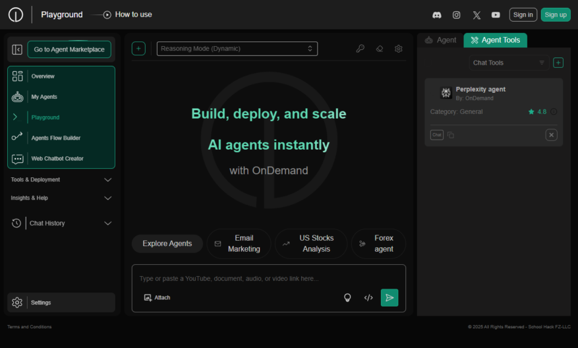Image resolution: width=578 pixels, height=348 pixels.
Task: Choose the US Stocks Analysis suggestion
Action: 311,244
